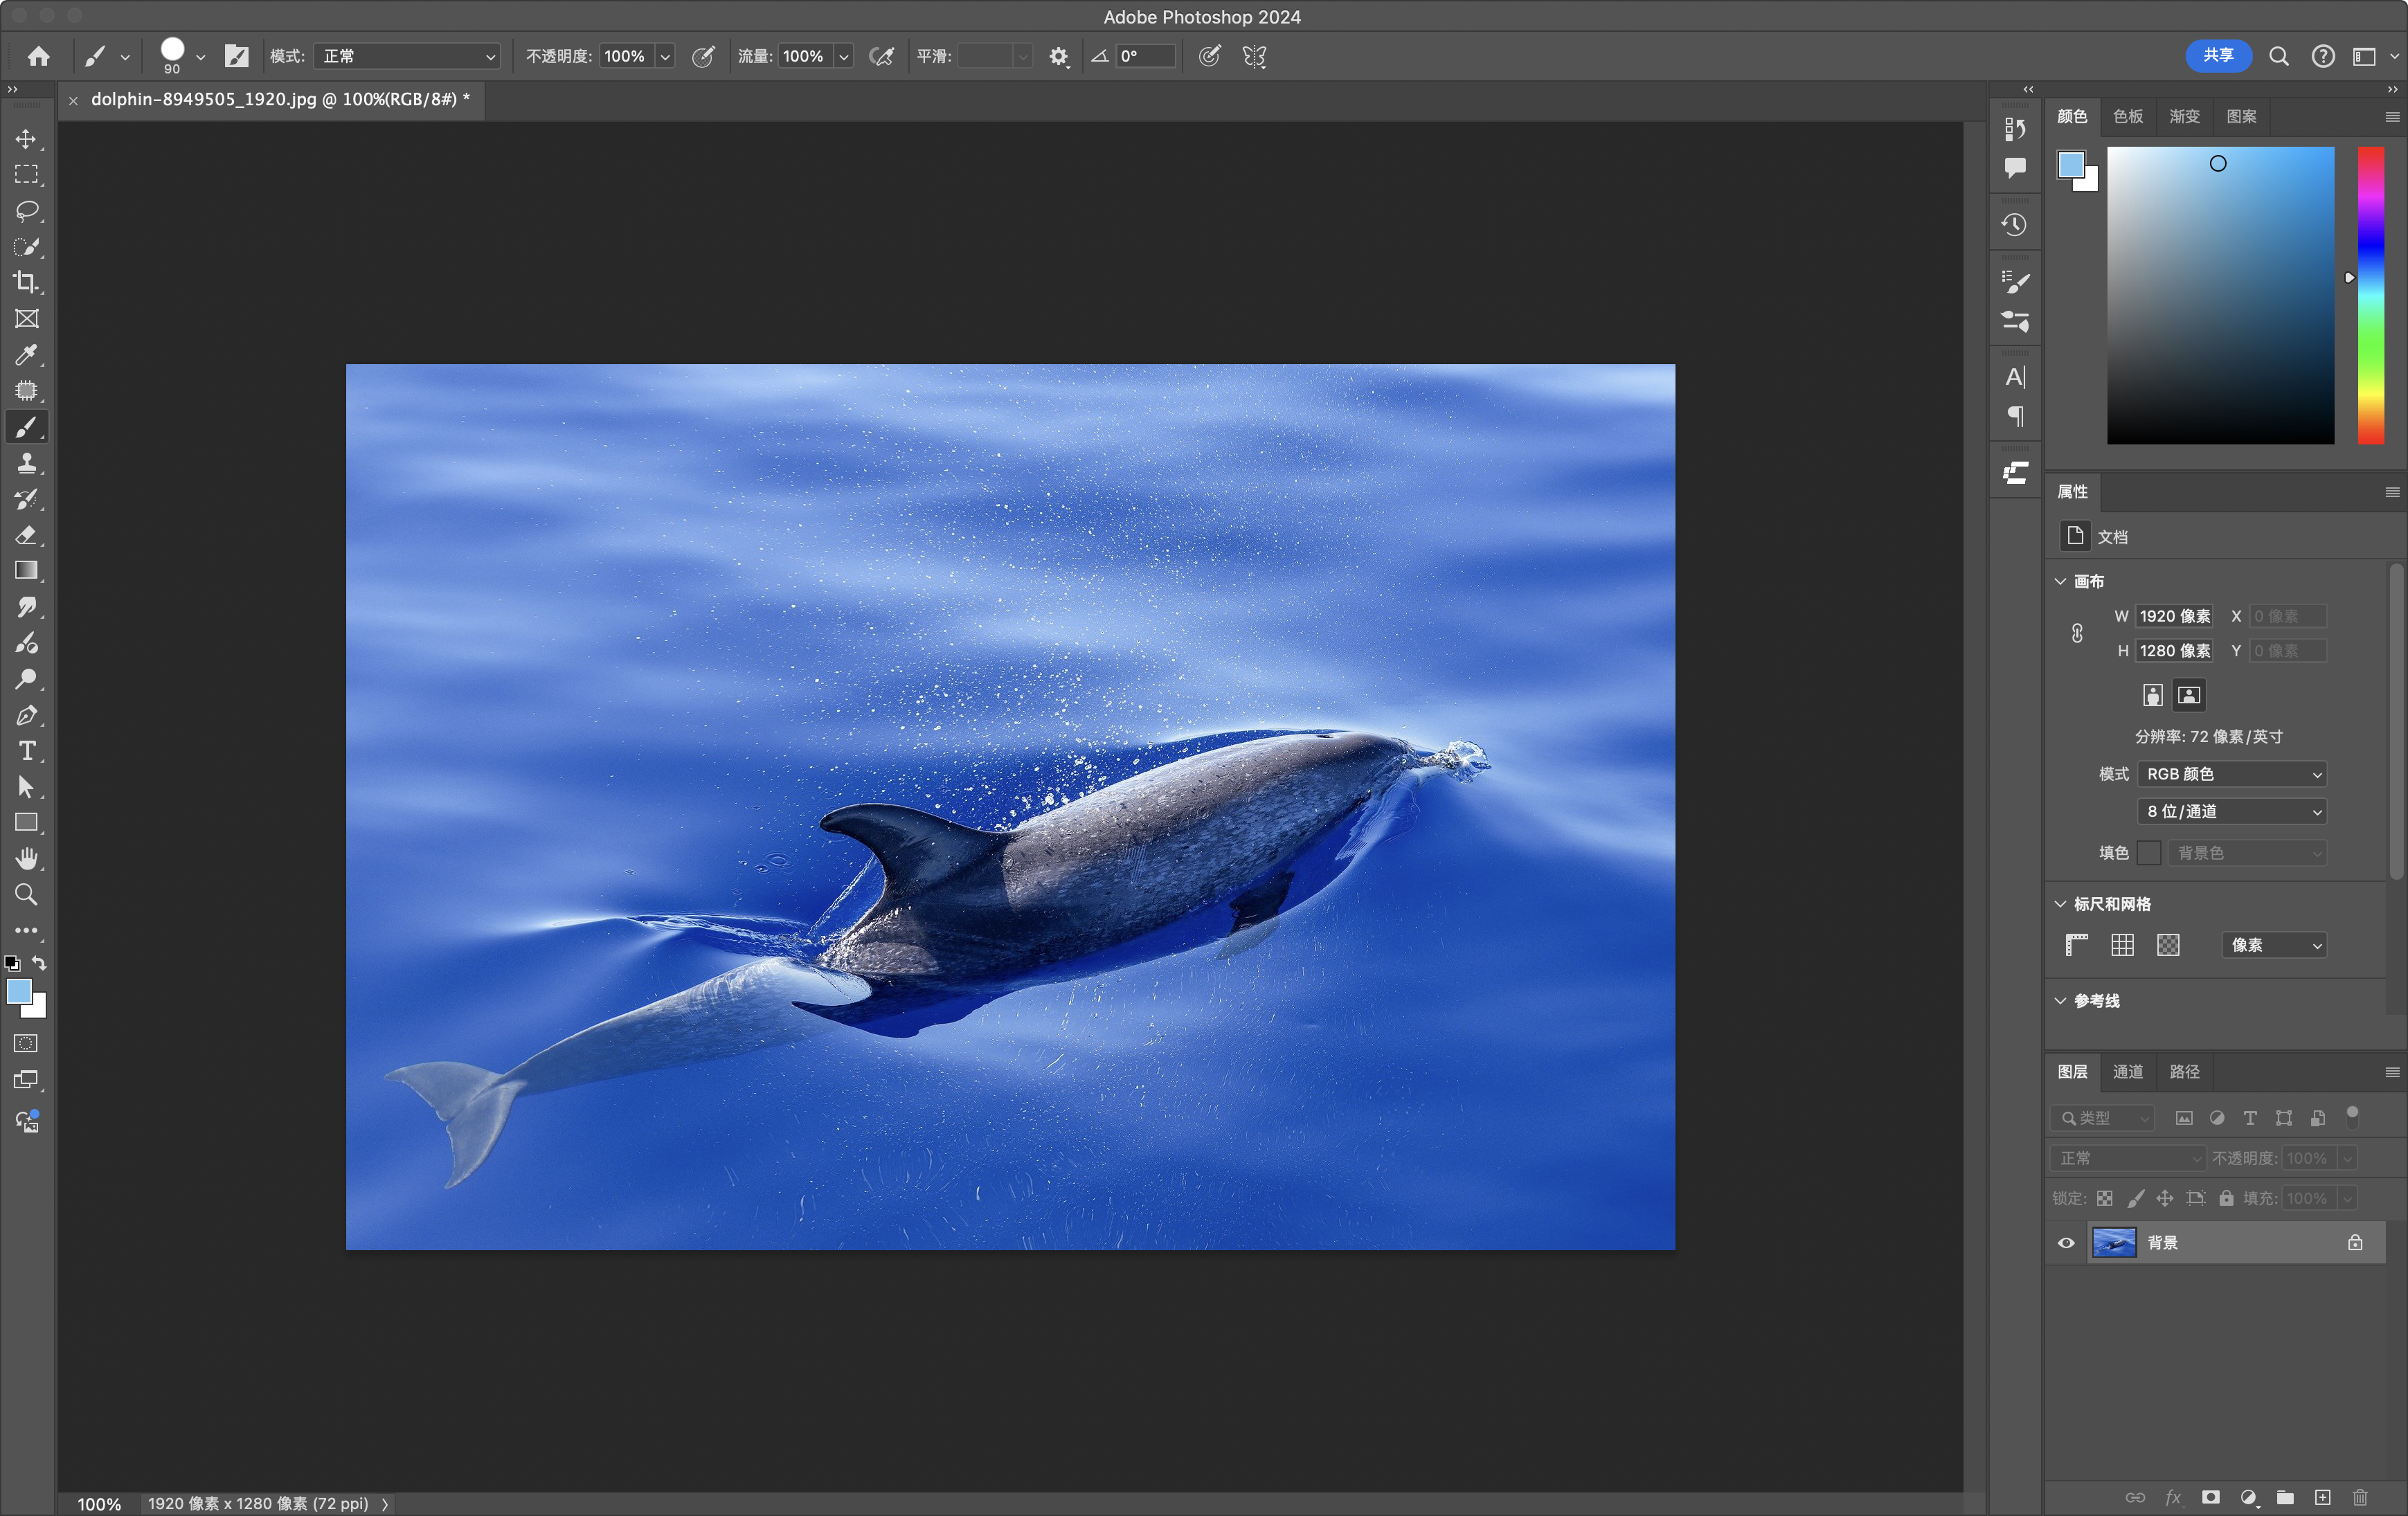Screen dimensions: 2408x1516
Task: Open the brush settings panel icon
Action: coord(236,56)
